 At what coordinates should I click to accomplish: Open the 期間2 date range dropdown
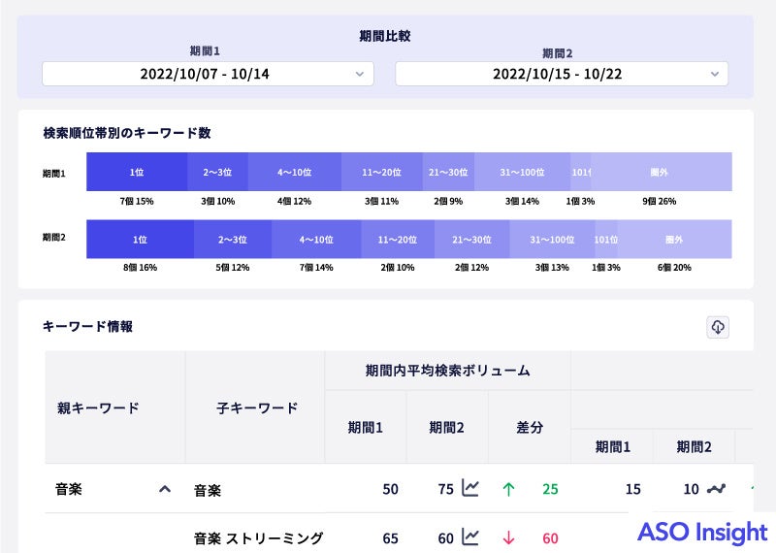pos(561,74)
